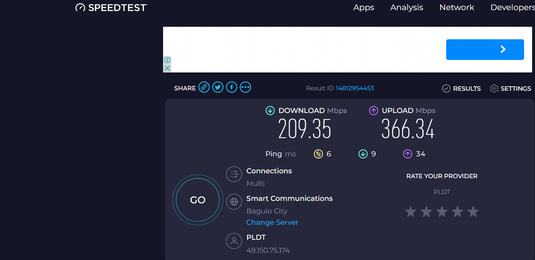
Task: Rate PLDT five stars
Action: click(473, 211)
